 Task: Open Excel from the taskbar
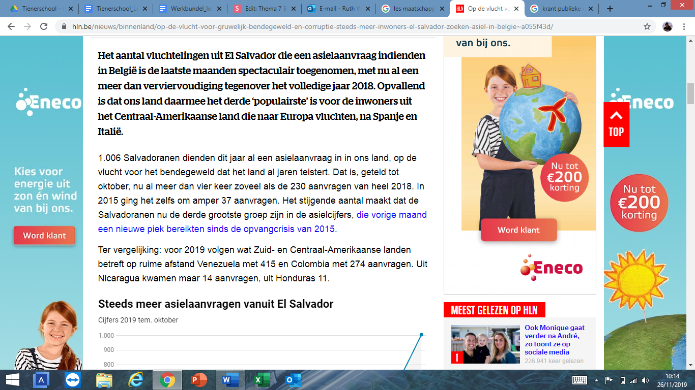262,380
